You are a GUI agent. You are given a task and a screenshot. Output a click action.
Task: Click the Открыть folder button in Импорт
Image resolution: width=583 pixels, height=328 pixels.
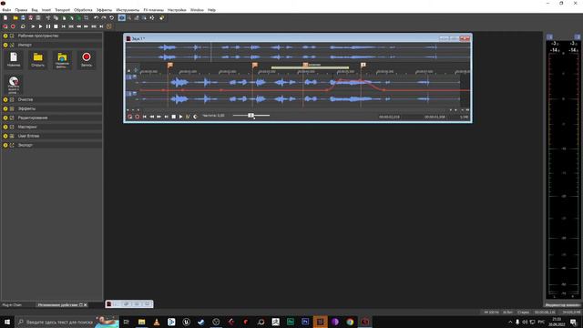[x=38, y=59]
